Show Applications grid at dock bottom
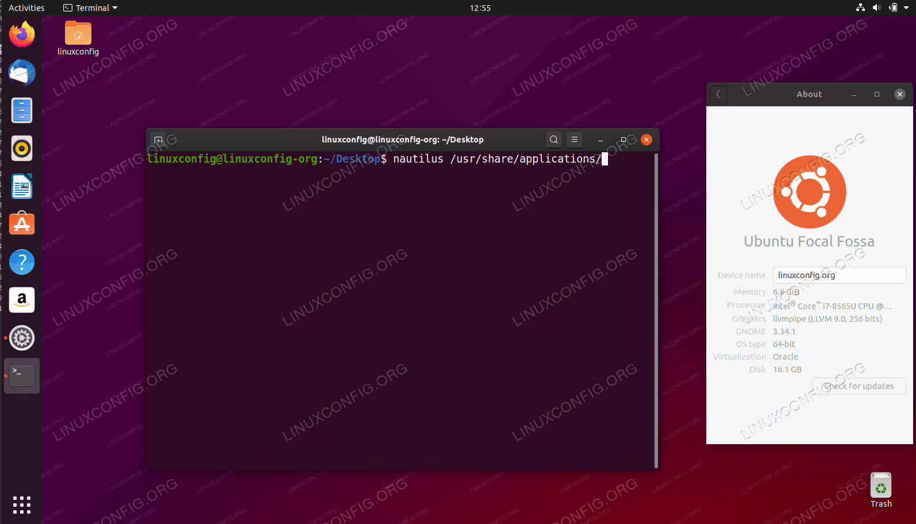The image size is (916, 524). click(22, 504)
